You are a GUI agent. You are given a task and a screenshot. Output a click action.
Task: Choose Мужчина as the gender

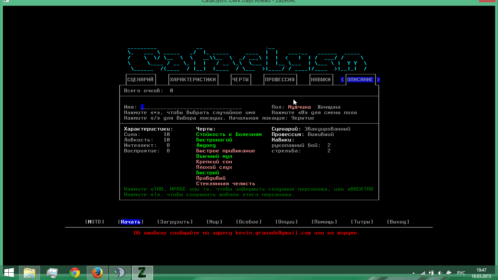click(x=299, y=107)
